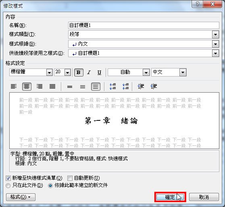This screenshot has width=225, height=207.
Task: Apply justified alignment to paragraph
Action: (52, 87)
